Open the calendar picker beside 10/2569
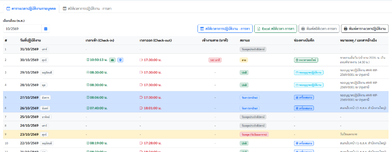The height and width of the screenshot is (152, 392). pyautogui.click(x=46, y=29)
